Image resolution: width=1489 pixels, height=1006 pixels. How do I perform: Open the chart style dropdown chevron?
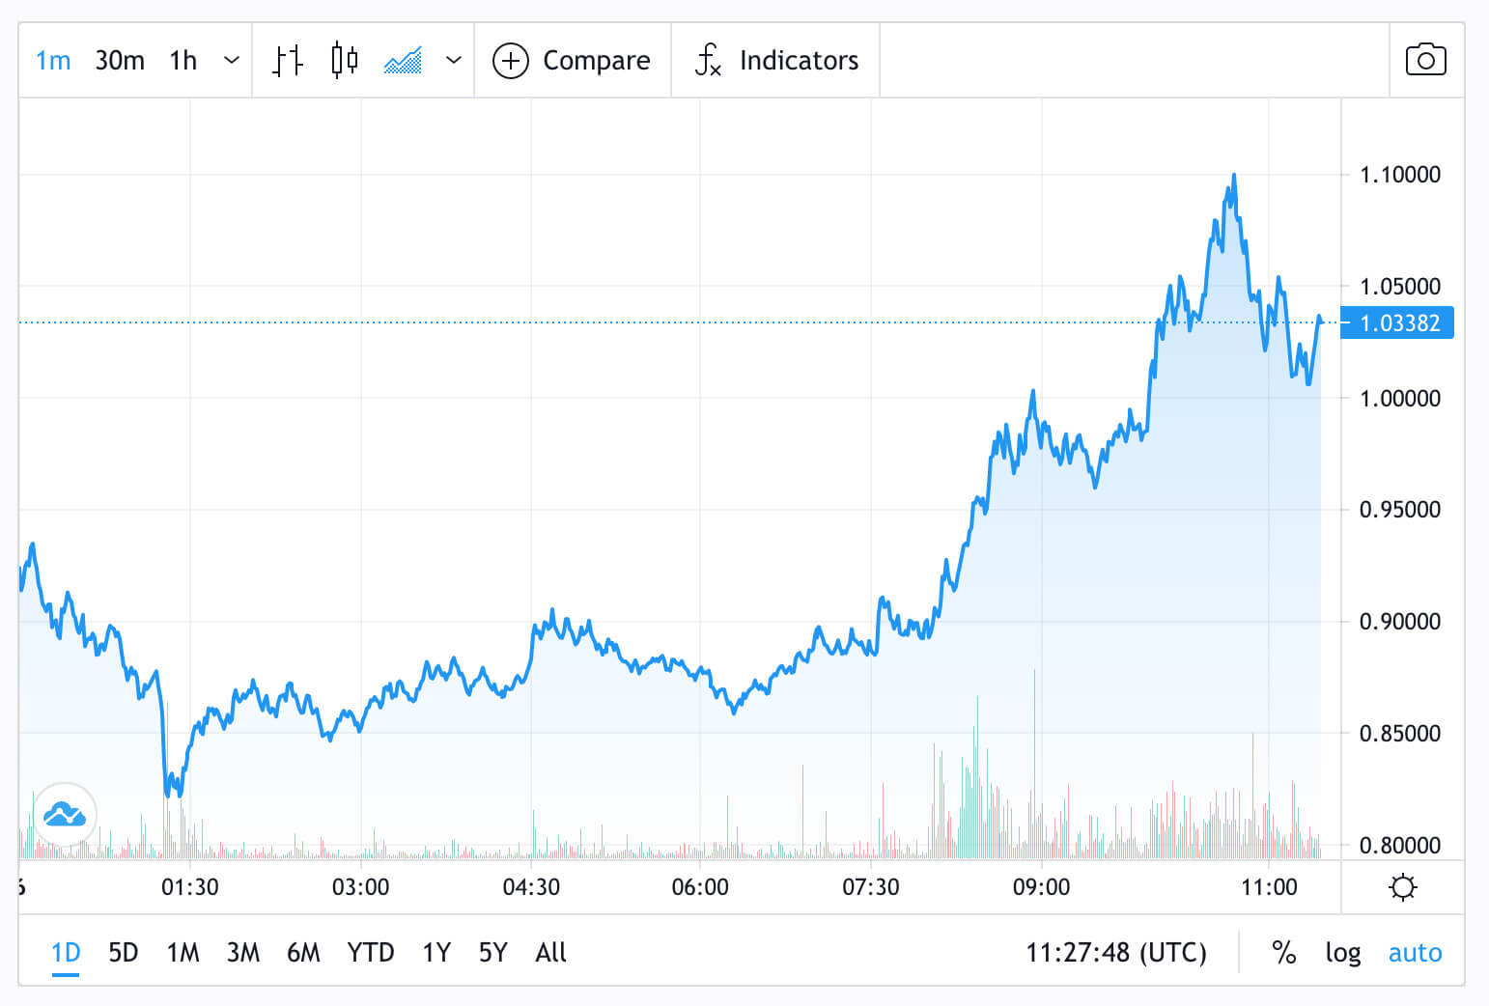pyautogui.click(x=454, y=60)
